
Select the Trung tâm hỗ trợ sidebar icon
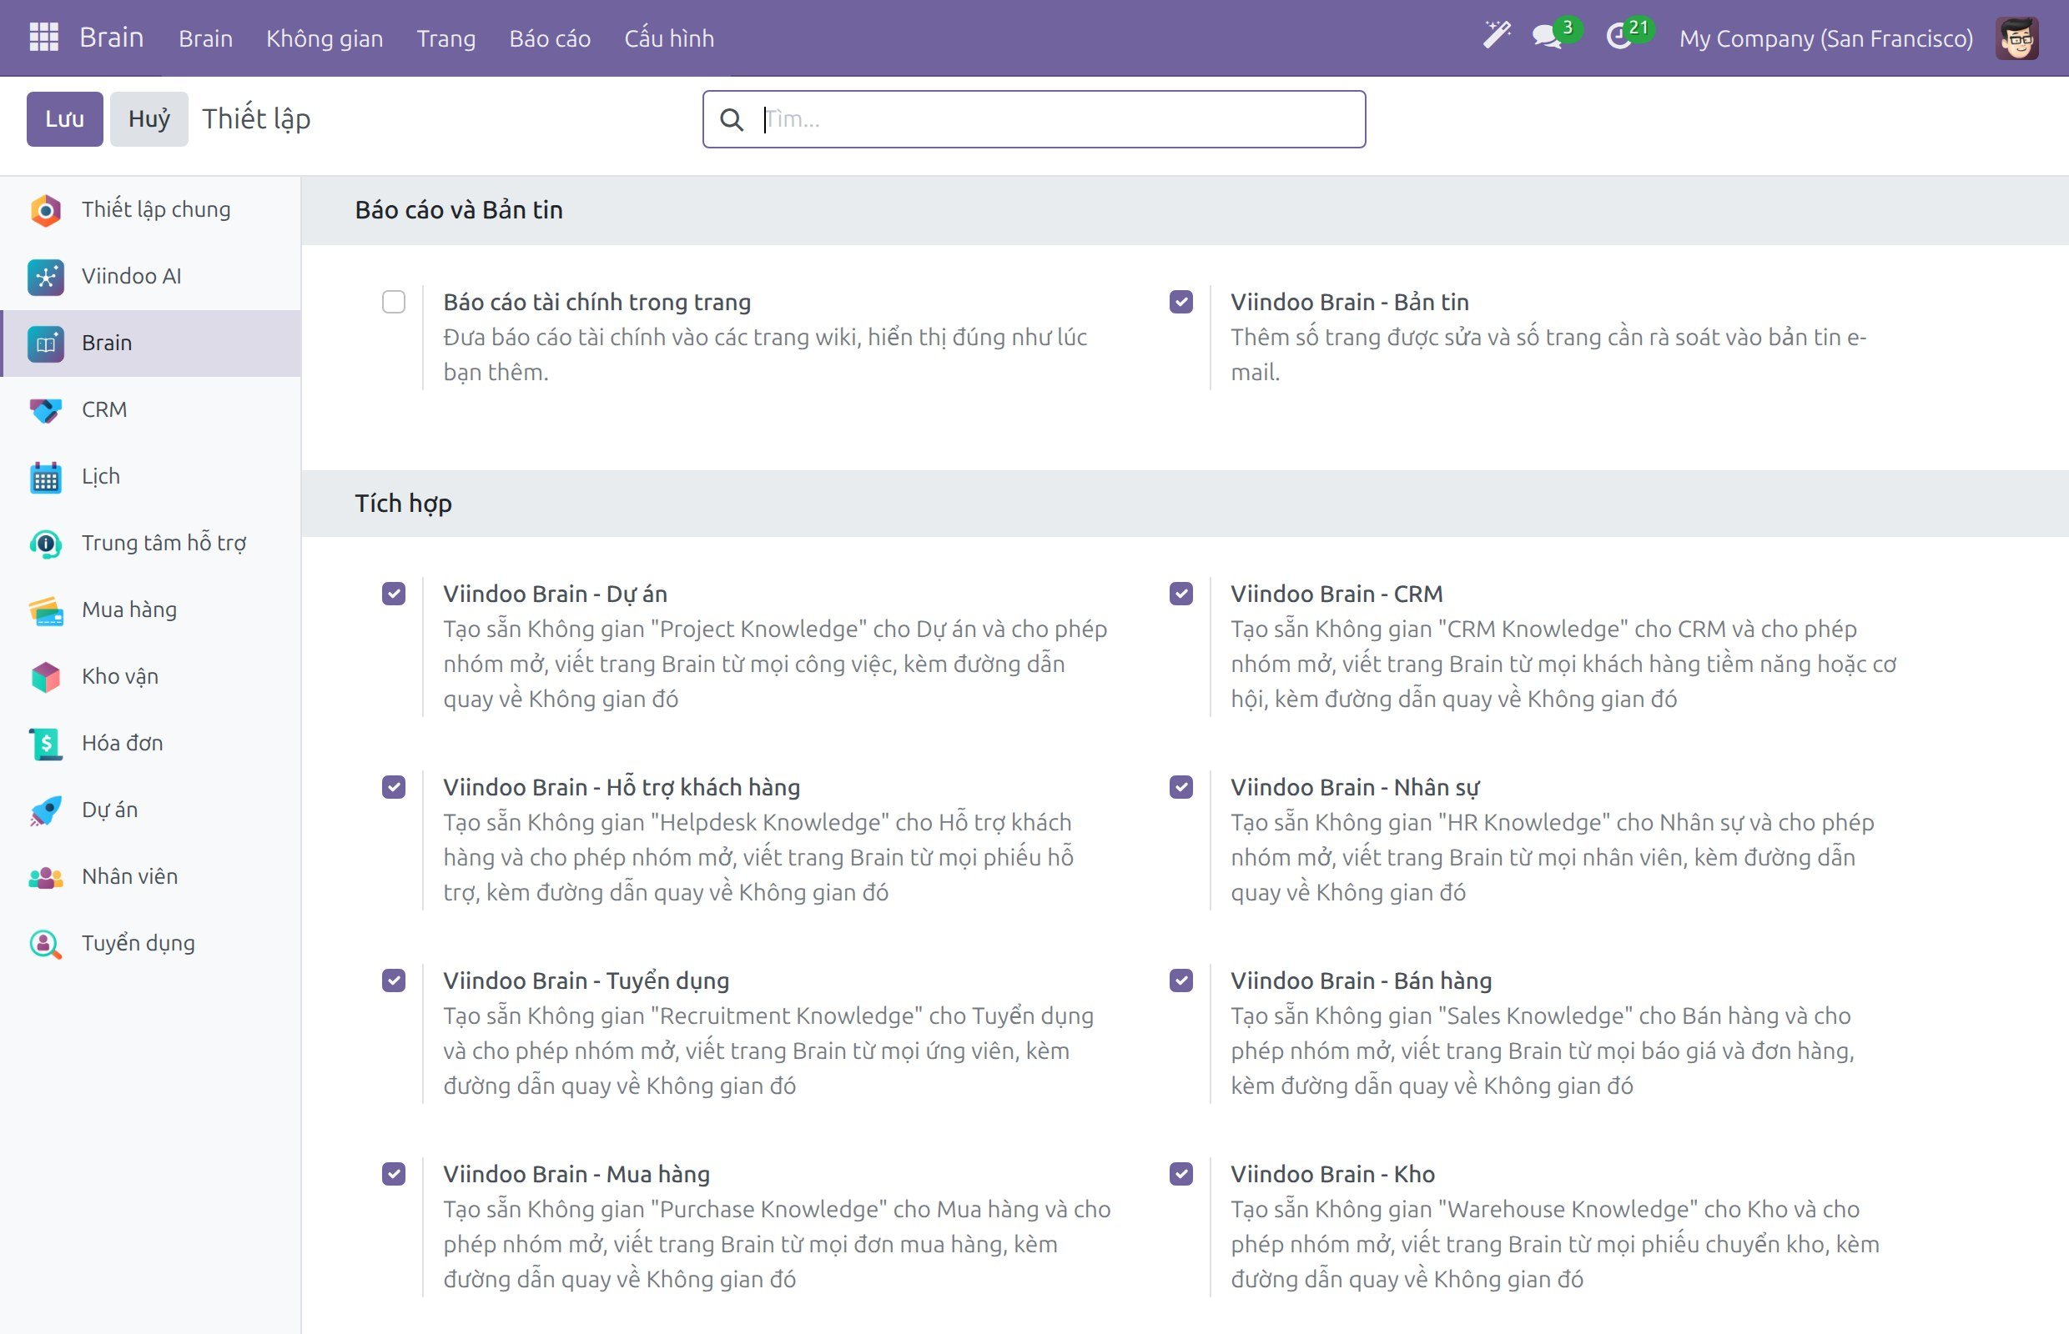click(46, 543)
